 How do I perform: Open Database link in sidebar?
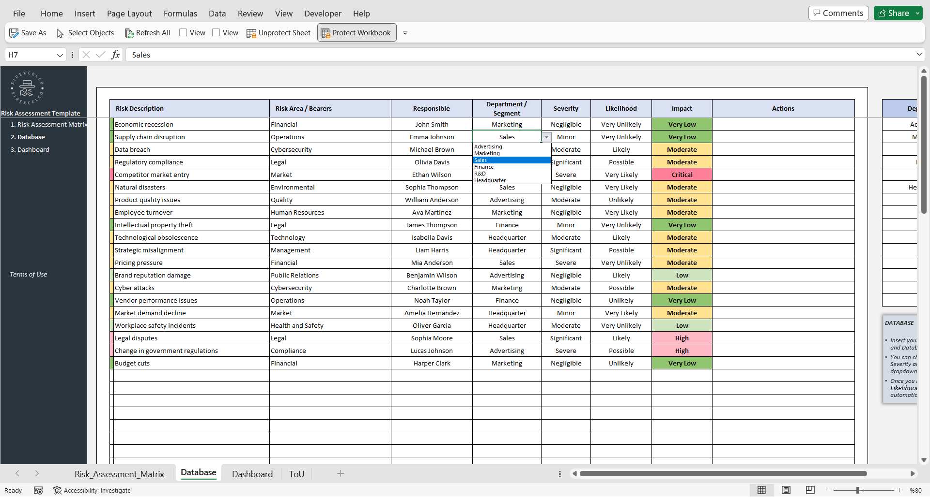[x=28, y=137]
